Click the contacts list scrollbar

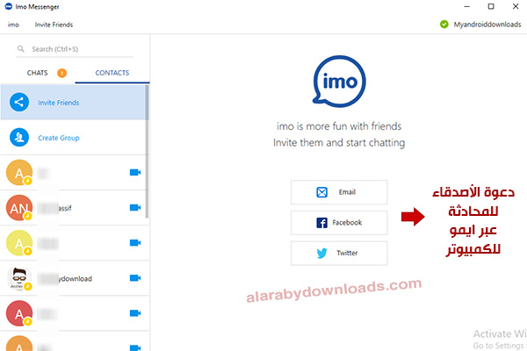[x=147, y=151]
